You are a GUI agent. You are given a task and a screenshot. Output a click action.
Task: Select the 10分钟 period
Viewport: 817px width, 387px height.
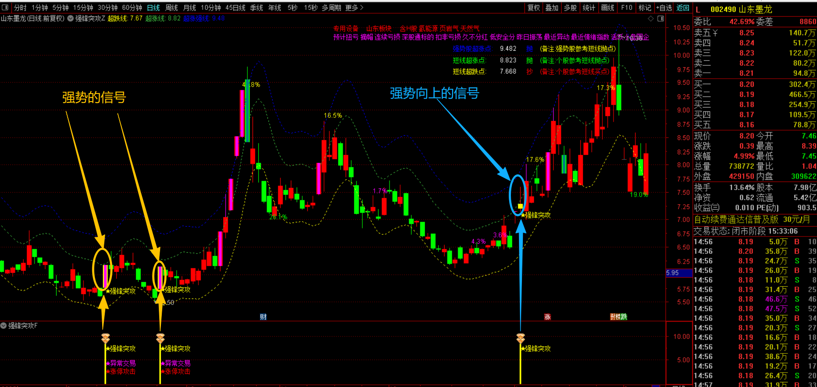211,8
